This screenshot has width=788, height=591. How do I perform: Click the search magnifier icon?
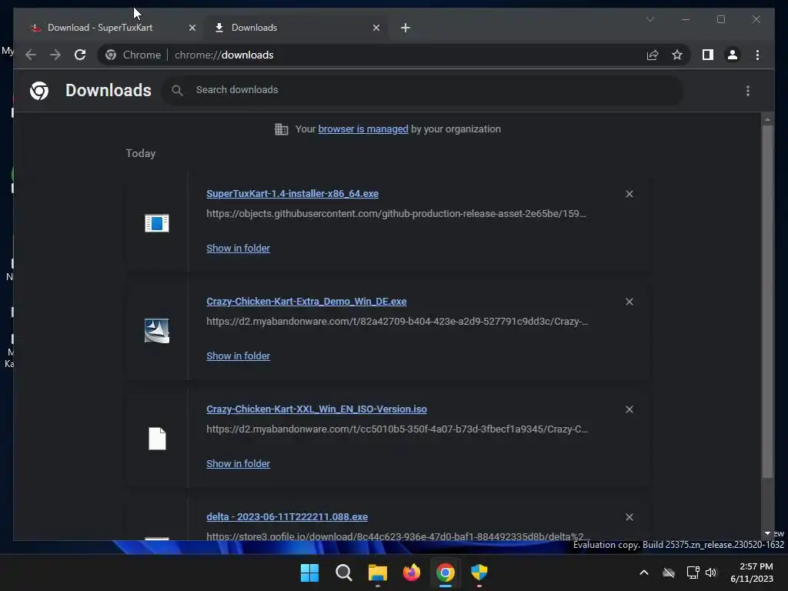177,91
